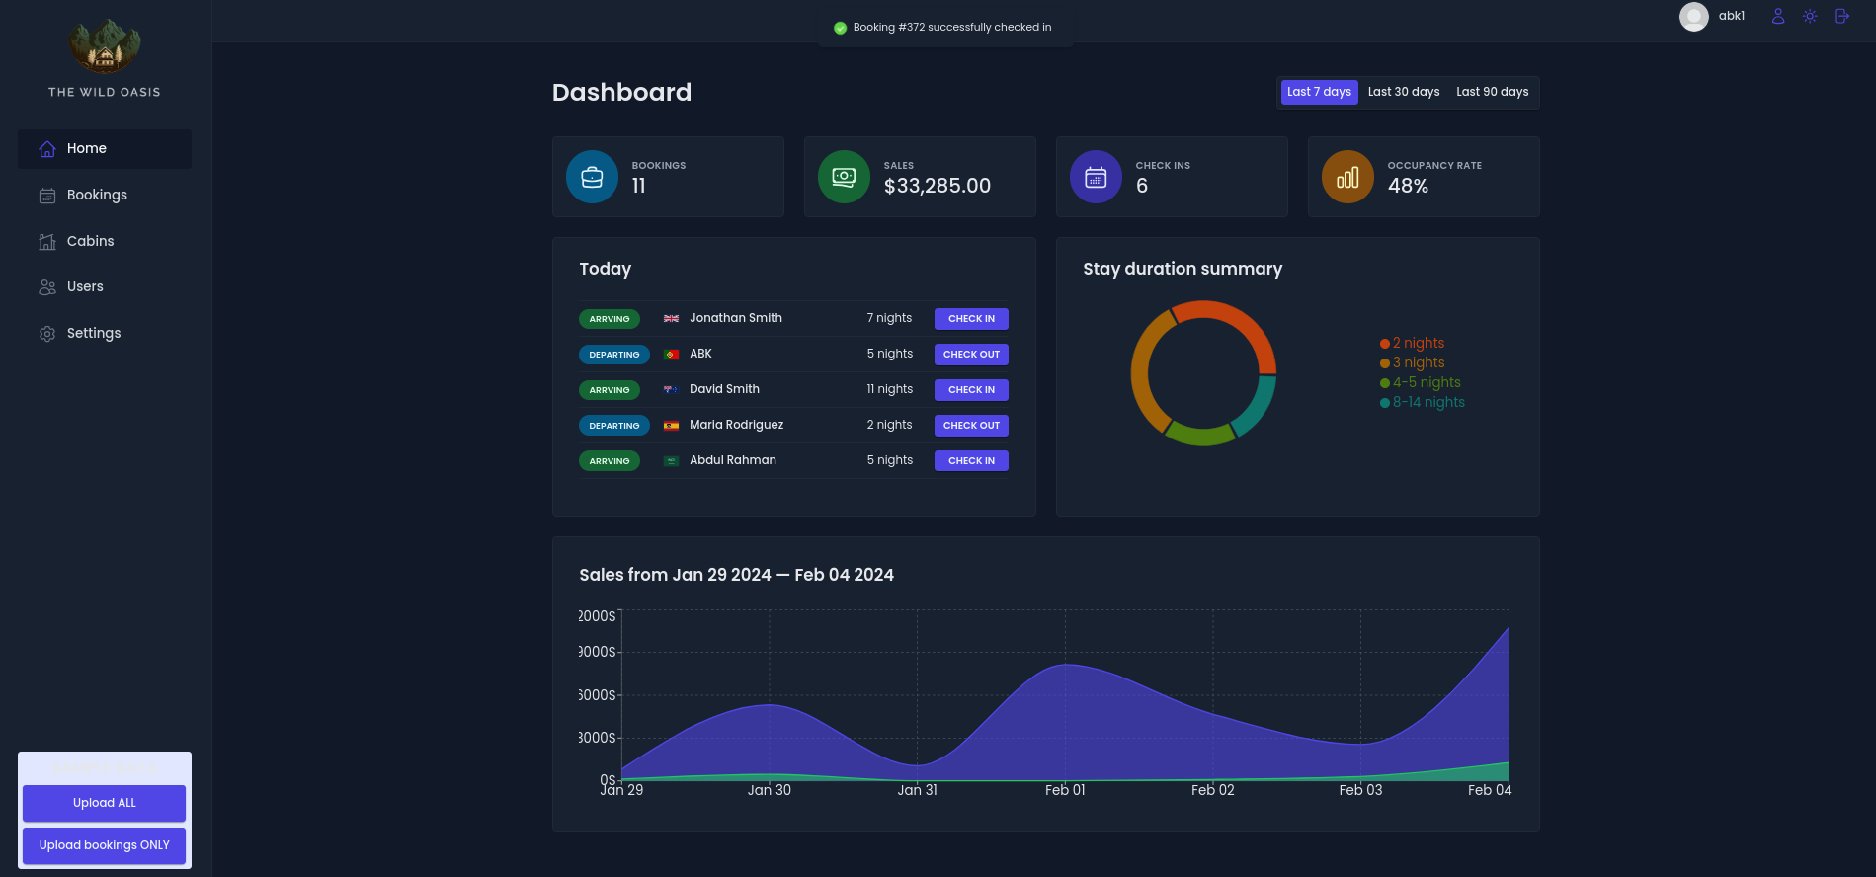
Task: Click the 3 nights legend dot
Action: (1385, 363)
